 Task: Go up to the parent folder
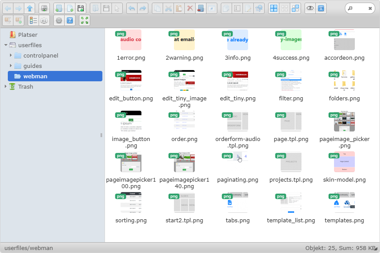pyautogui.click(x=29, y=8)
